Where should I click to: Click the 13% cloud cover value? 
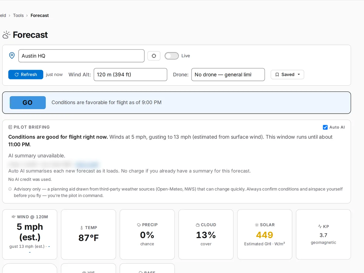(206, 235)
